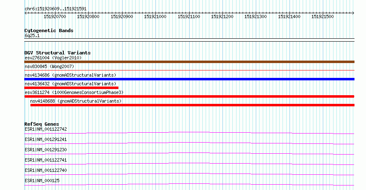The width and height of the screenshot is (366, 190).
Task: Select the magenta ESR1|NM_001291241 transcript line
Action: [x=189, y=143]
